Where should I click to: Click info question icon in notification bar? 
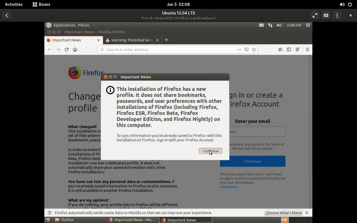49,213
